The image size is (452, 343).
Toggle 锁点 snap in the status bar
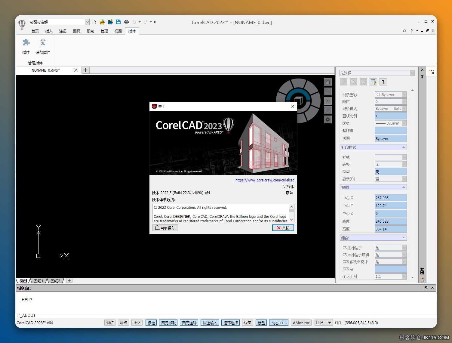110,323
